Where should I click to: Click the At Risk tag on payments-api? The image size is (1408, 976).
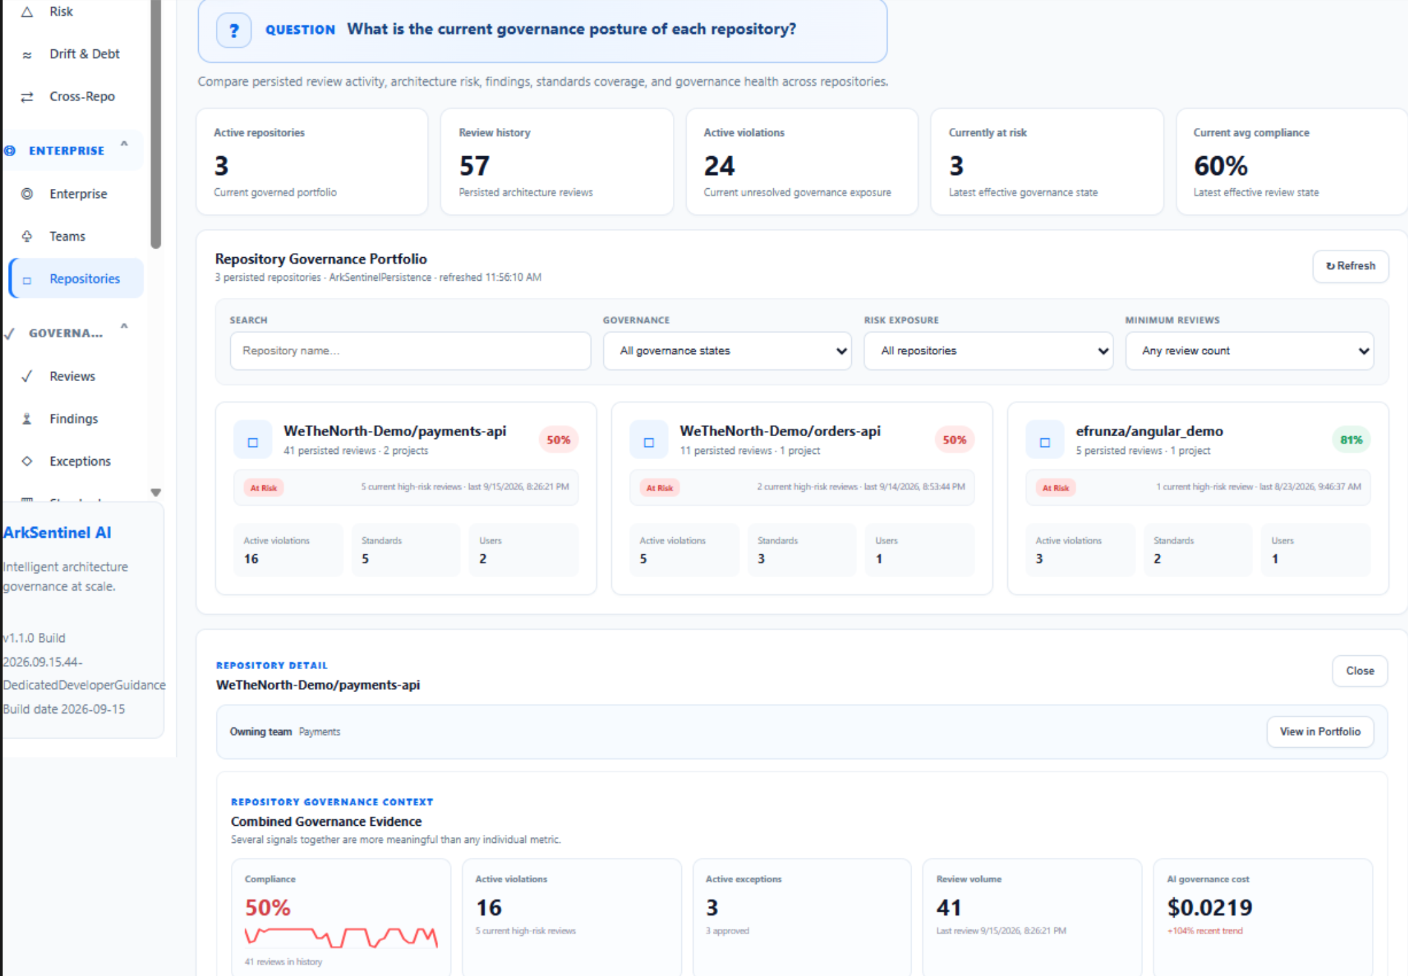click(x=264, y=488)
